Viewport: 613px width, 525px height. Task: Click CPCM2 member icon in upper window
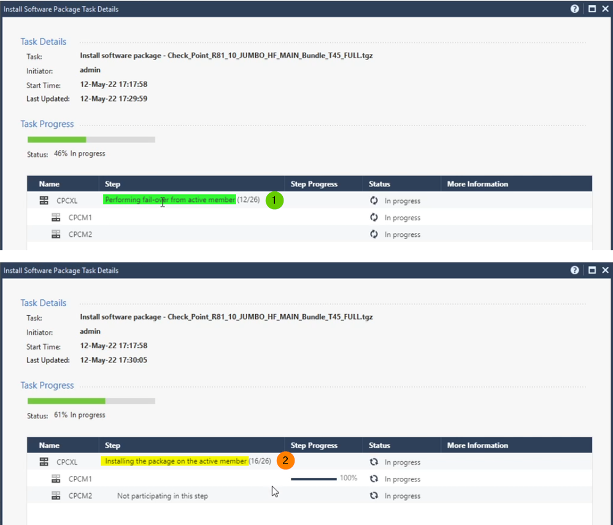pos(56,234)
